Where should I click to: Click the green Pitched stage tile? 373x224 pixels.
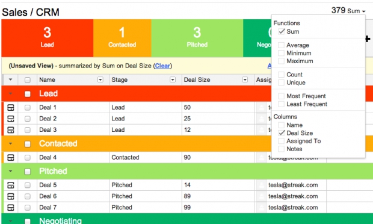pyautogui.click(x=197, y=38)
